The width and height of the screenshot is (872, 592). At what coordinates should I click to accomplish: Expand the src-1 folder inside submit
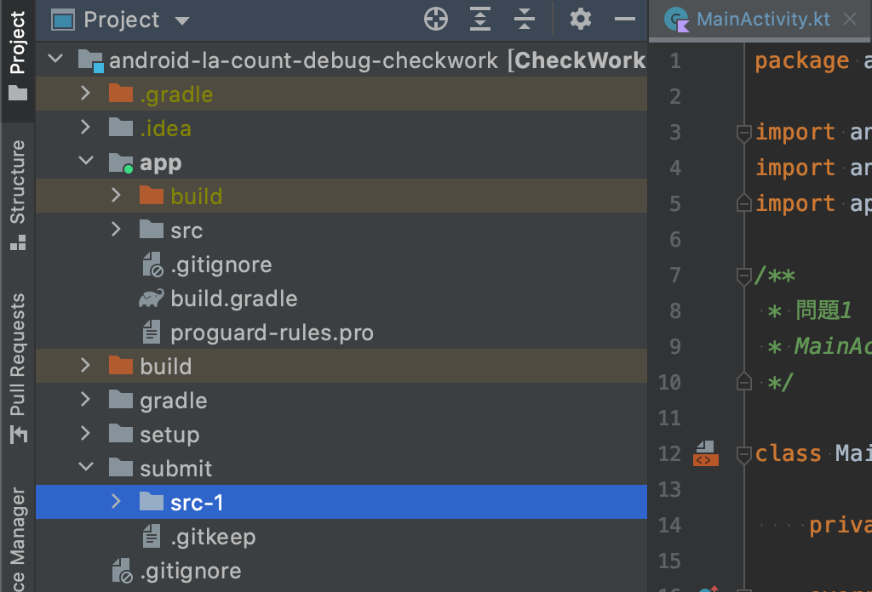[116, 502]
